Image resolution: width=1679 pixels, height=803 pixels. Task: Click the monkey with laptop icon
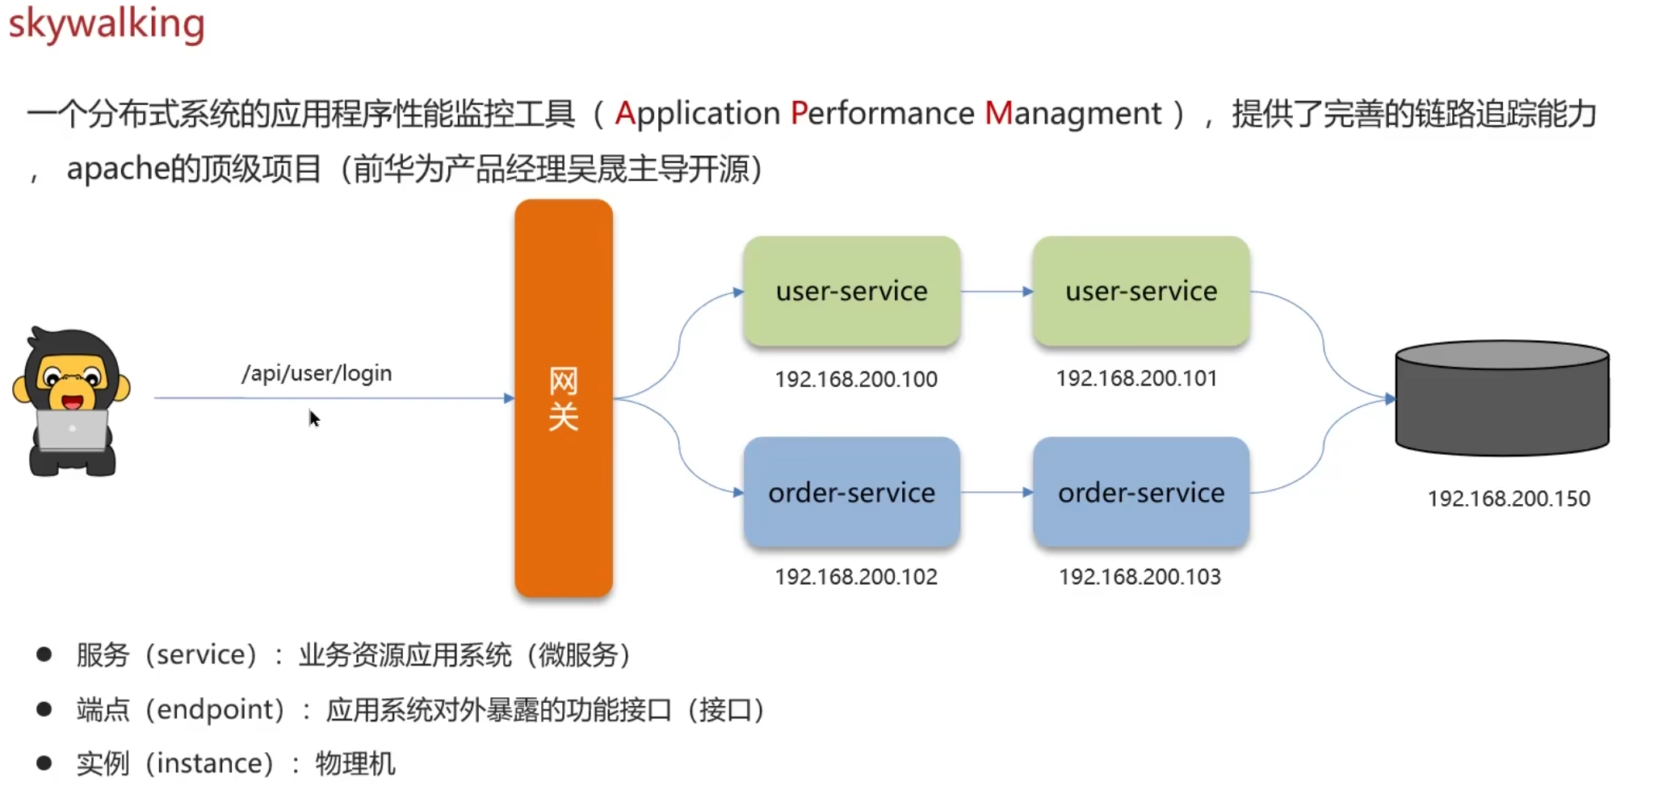click(71, 401)
